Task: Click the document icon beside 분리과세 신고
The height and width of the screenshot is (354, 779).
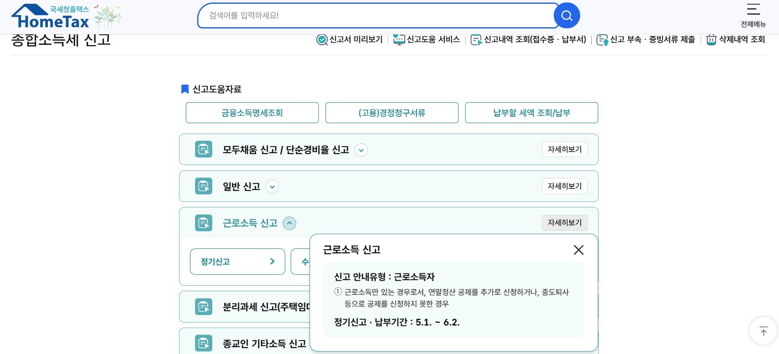Action: (x=203, y=307)
